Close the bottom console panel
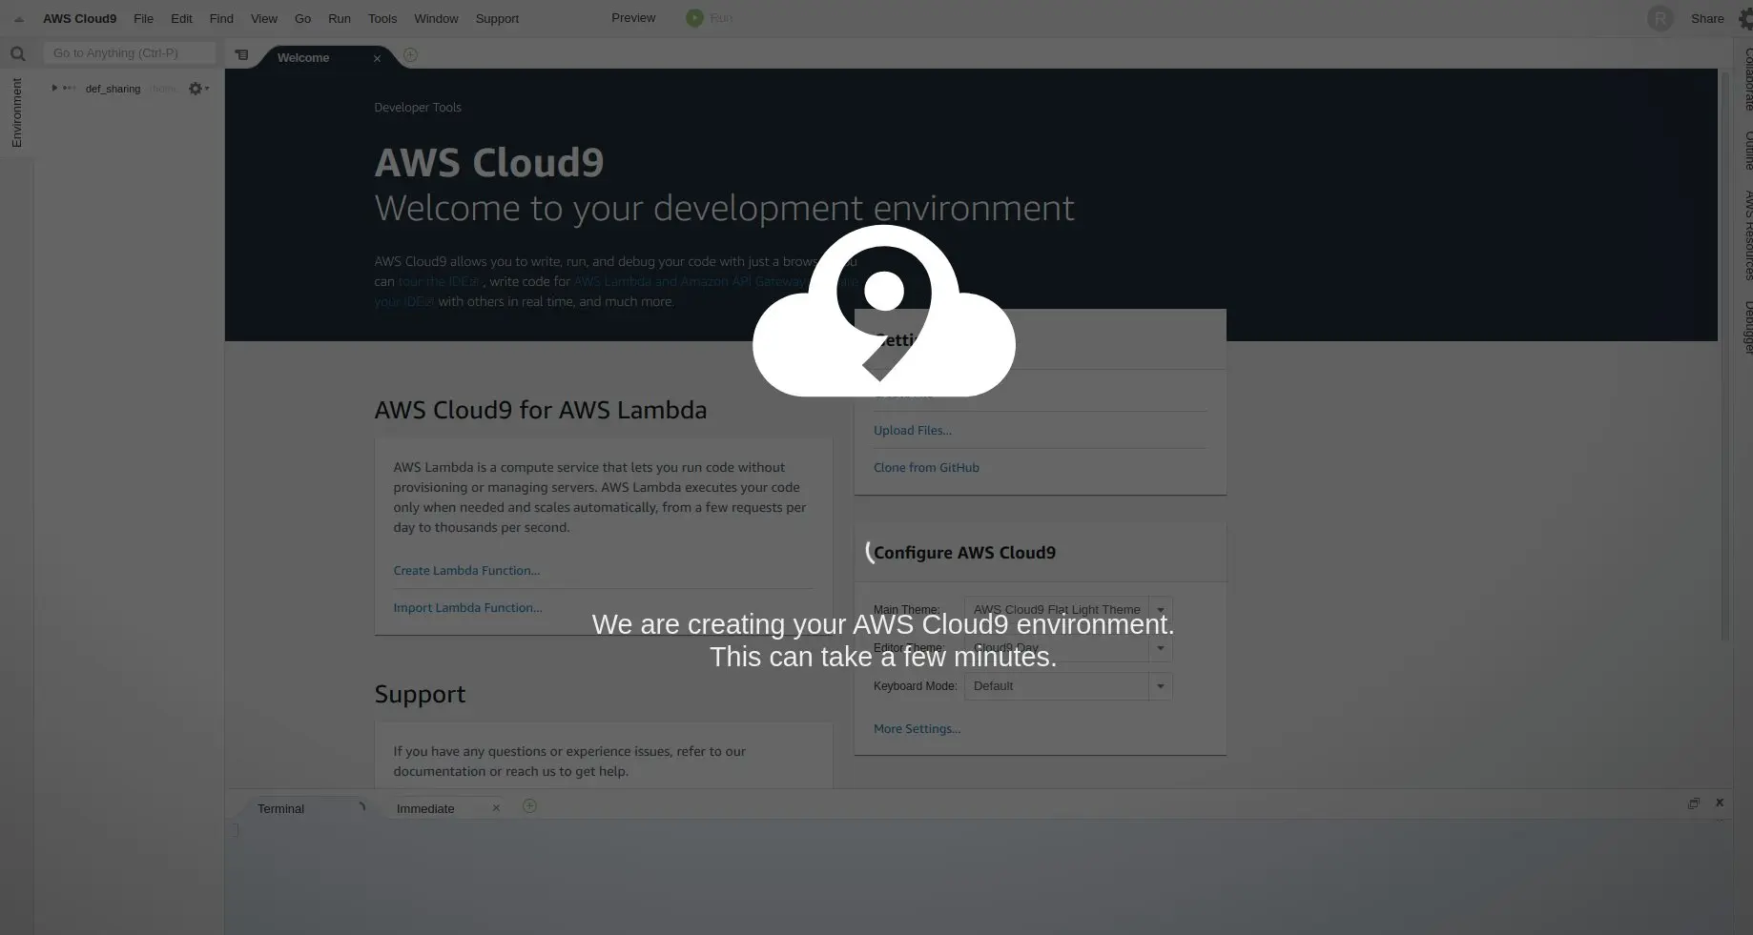The height and width of the screenshot is (935, 1753). click(x=1720, y=803)
